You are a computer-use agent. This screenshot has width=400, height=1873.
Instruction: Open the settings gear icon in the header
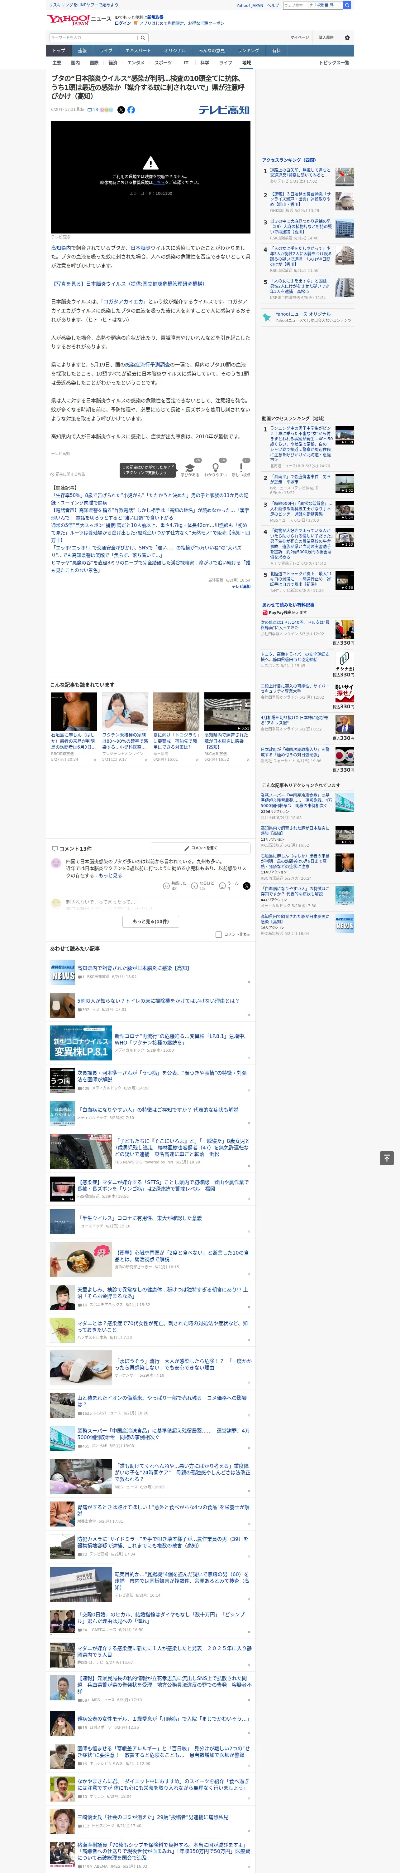click(347, 37)
